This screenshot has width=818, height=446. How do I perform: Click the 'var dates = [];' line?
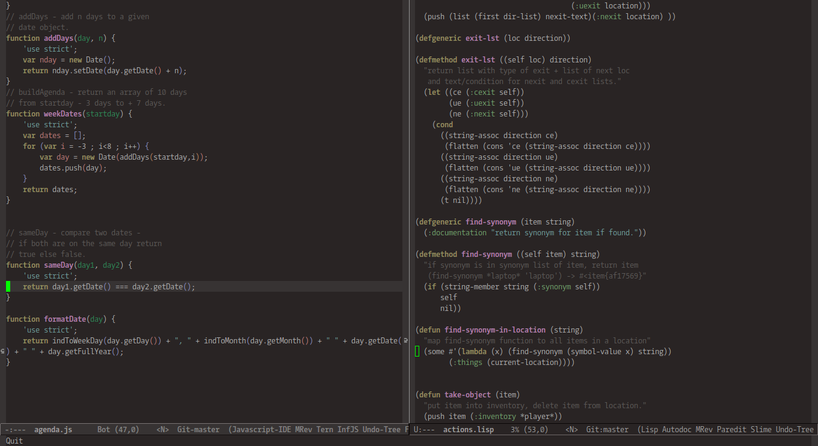point(55,136)
